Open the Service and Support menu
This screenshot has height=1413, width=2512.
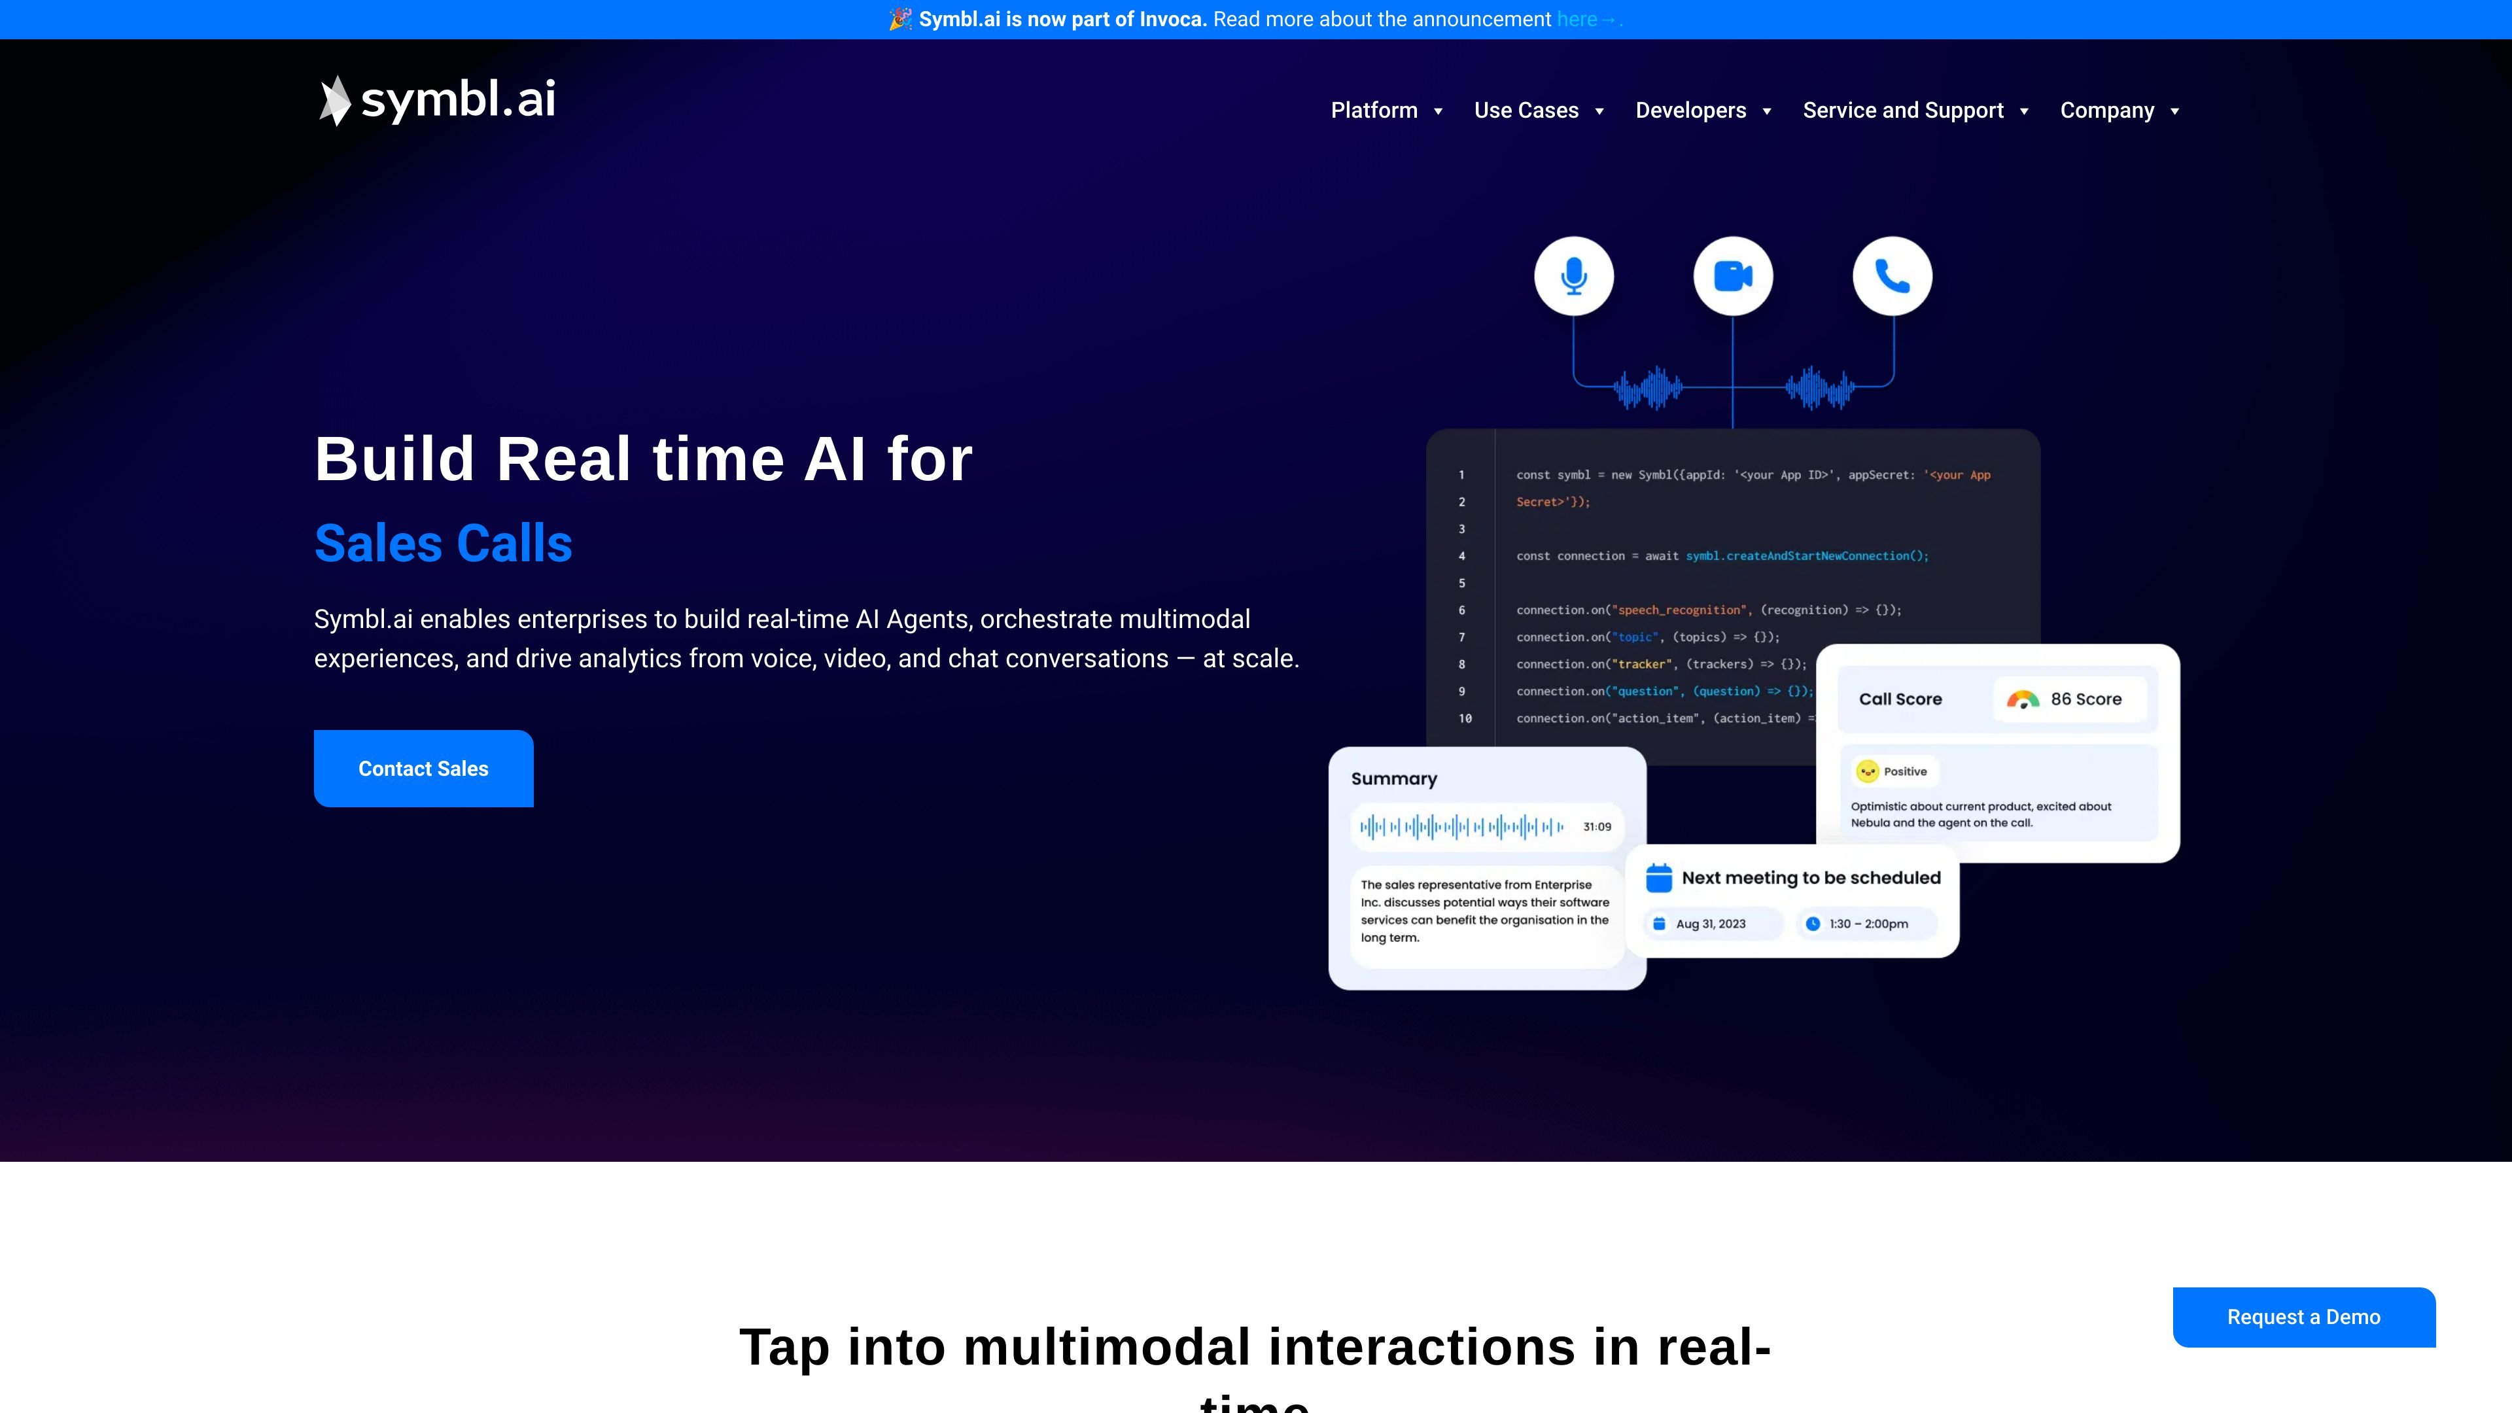click(1902, 110)
